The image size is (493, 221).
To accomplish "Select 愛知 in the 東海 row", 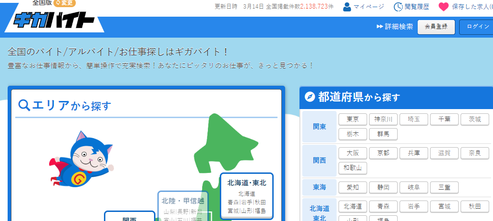I will [x=353, y=188].
